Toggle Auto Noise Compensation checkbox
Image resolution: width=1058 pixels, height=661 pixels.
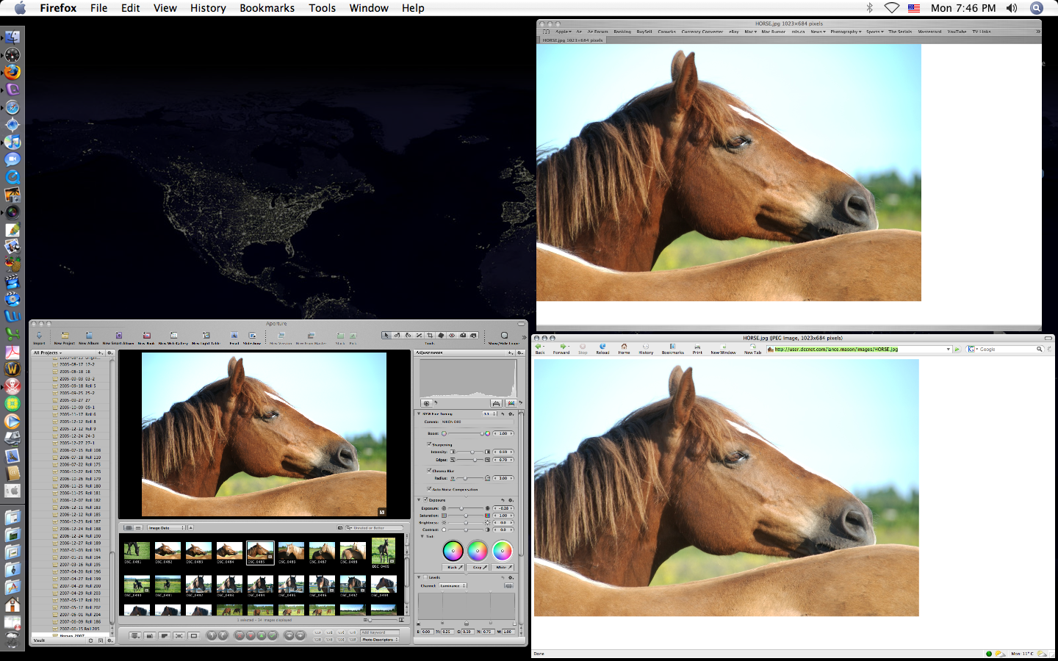(429, 489)
